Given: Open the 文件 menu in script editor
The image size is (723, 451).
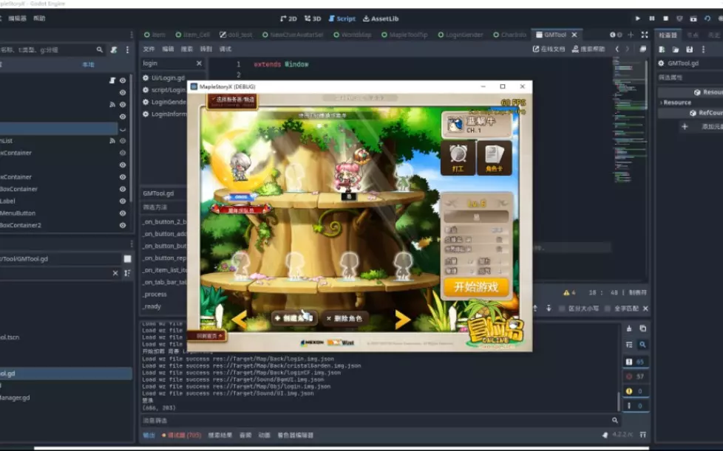Looking at the screenshot, I should 149,49.
